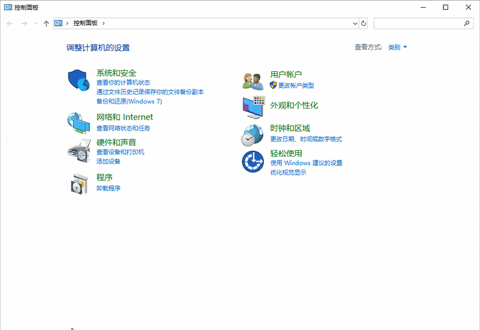Image resolution: width=480 pixels, height=330 pixels.
Task: Open 更改日期、时间或数字格式 link
Action: [x=306, y=140]
